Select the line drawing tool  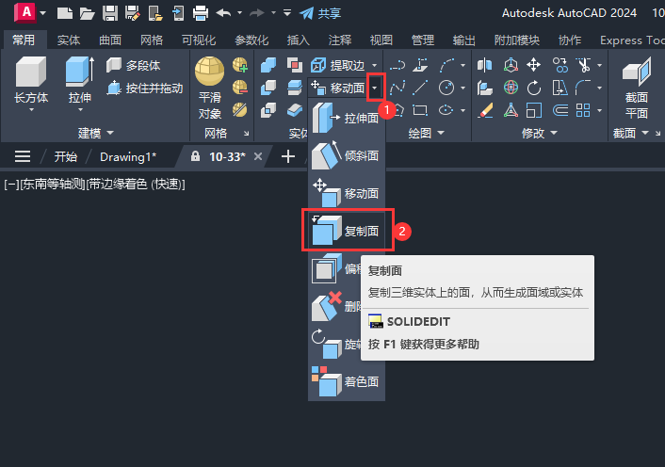pyautogui.click(x=420, y=88)
